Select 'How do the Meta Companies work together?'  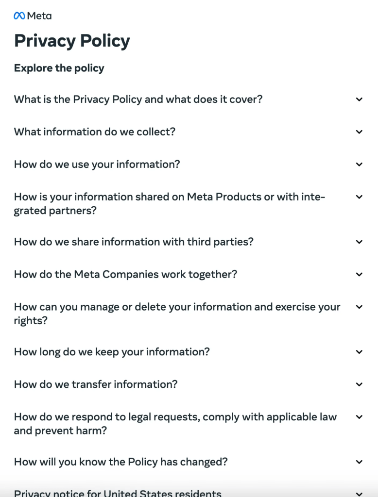[125, 274]
